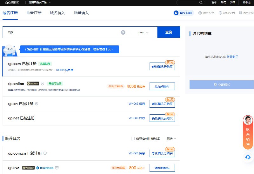Add xjp.live to the cart

pyautogui.click(x=162, y=168)
